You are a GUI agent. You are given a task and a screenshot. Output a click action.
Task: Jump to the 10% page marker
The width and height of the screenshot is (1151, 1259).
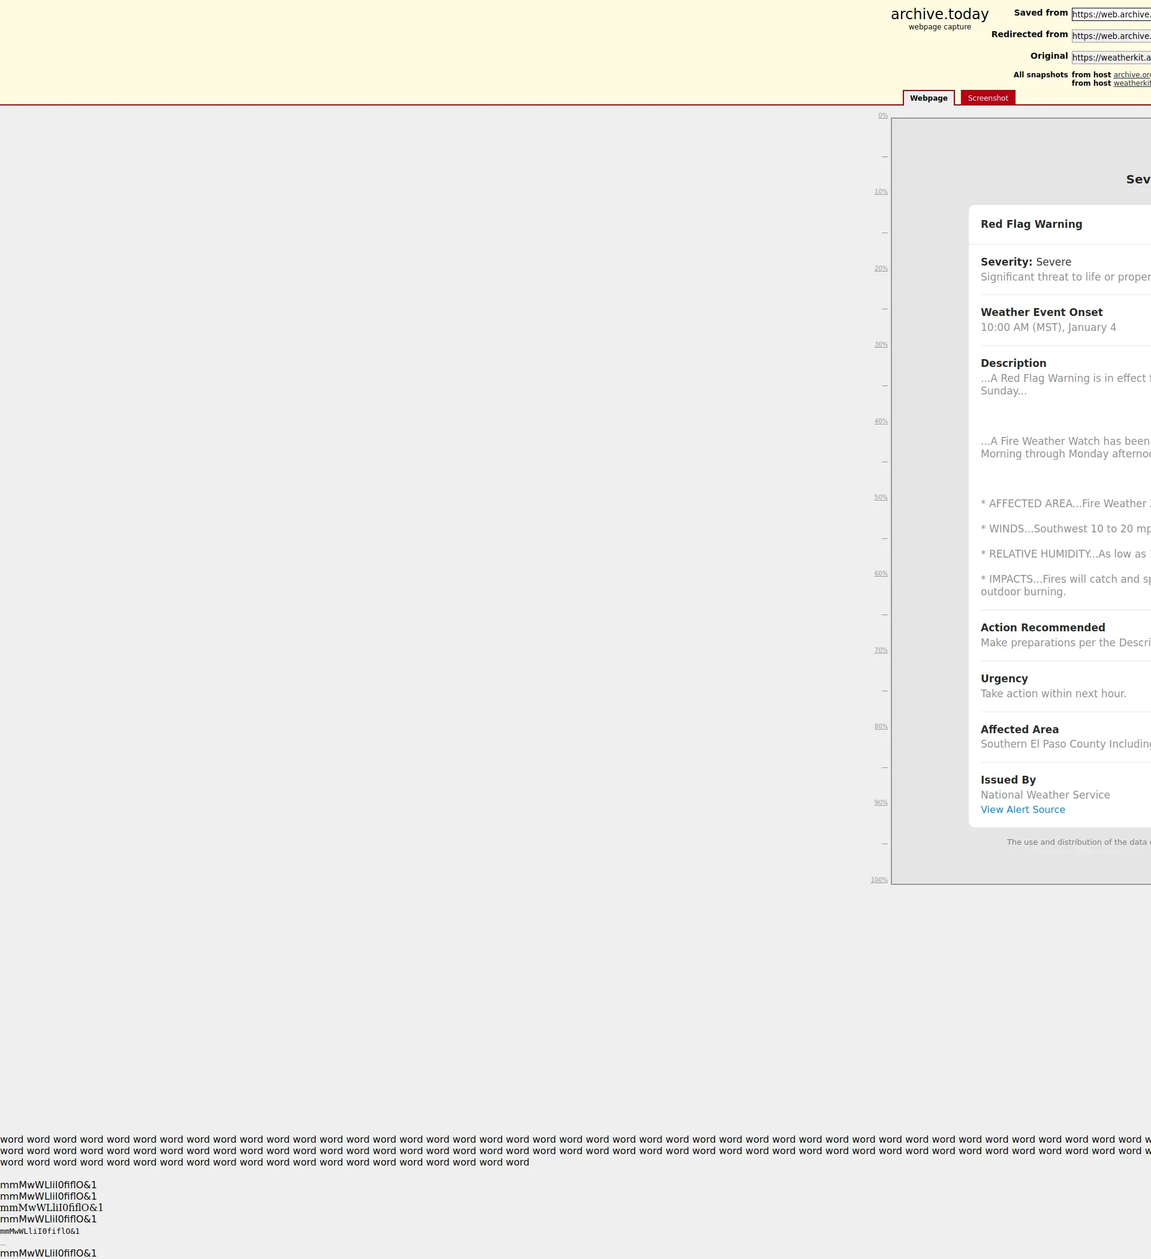pos(881,192)
